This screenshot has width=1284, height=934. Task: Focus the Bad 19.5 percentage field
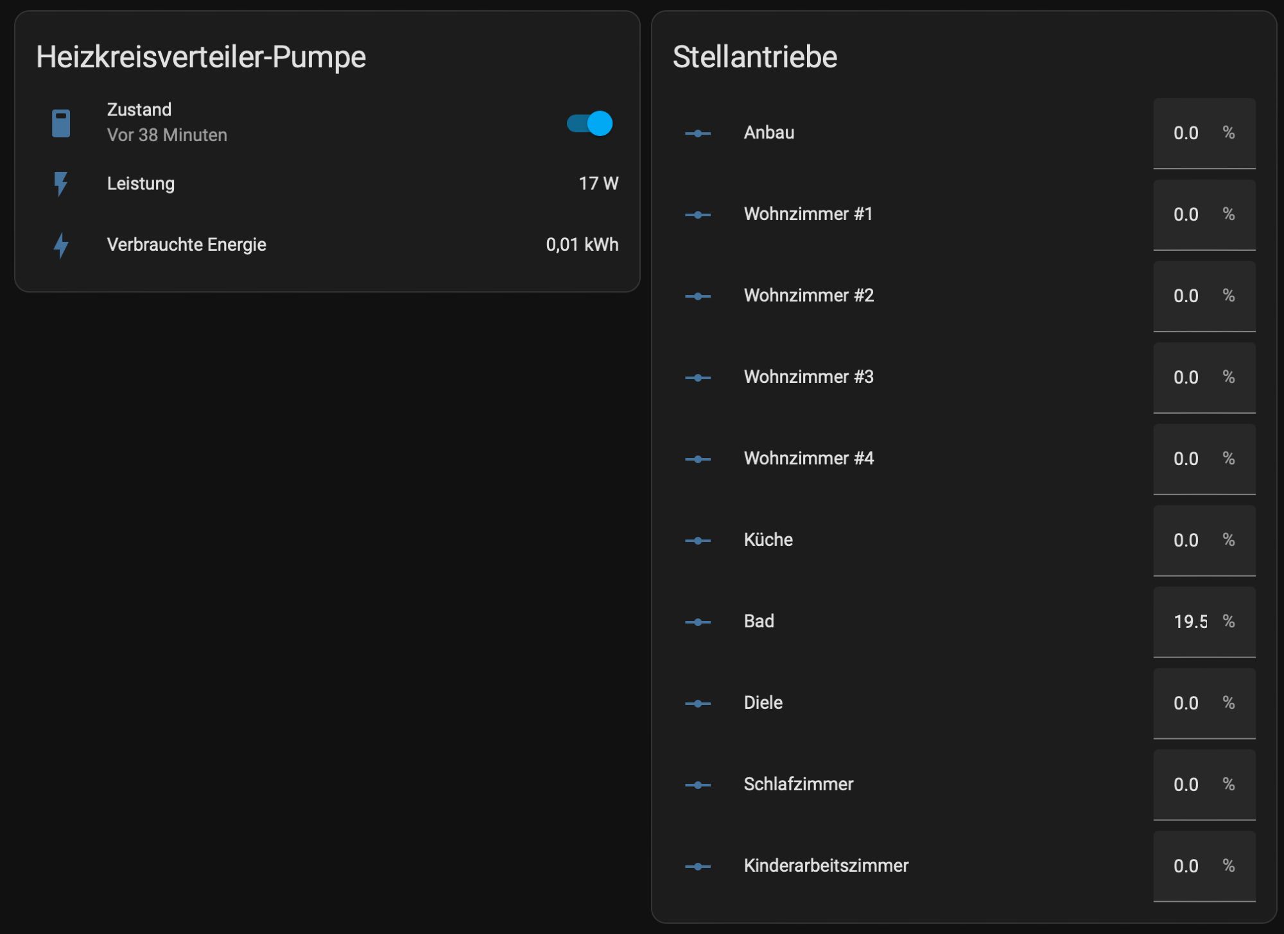(1204, 622)
